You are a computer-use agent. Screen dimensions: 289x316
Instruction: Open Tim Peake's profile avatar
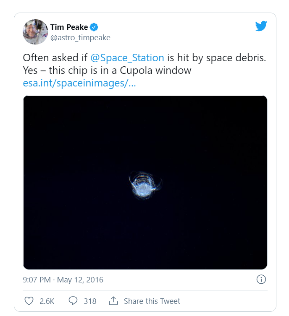point(35,32)
